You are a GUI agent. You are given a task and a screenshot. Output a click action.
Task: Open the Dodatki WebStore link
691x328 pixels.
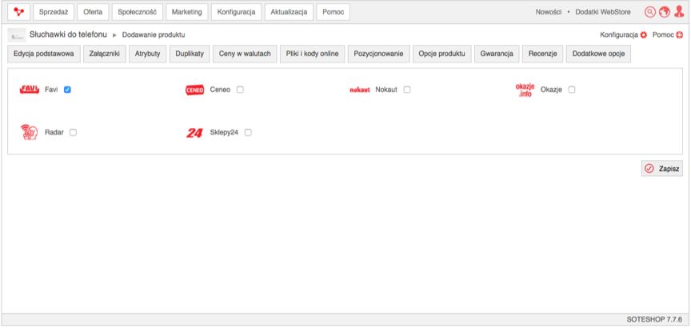(x=603, y=12)
